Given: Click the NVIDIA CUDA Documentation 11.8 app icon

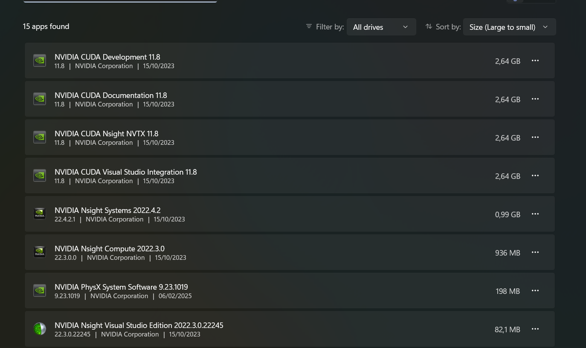Looking at the screenshot, I should pos(40,99).
